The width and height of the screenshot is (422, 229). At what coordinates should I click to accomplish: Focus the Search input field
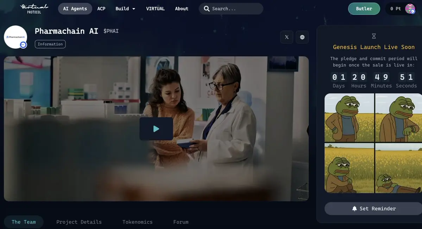[x=231, y=9]
